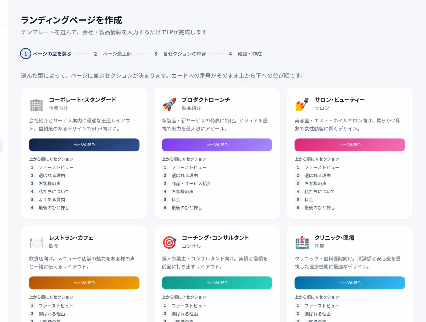Click the plate and cutlery icon for レストラン・カフェ
426x322 pixels.
click(x=36, y=243)
